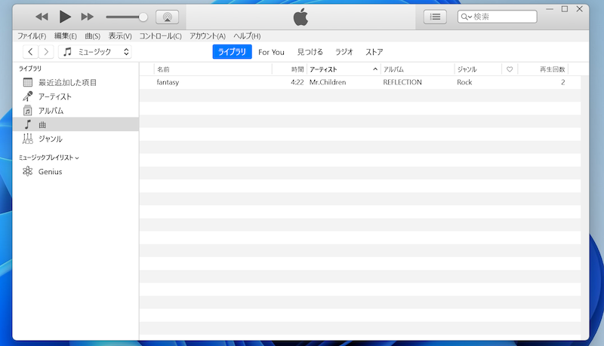
Task: Click the Play button
Action: coord(65,17)
